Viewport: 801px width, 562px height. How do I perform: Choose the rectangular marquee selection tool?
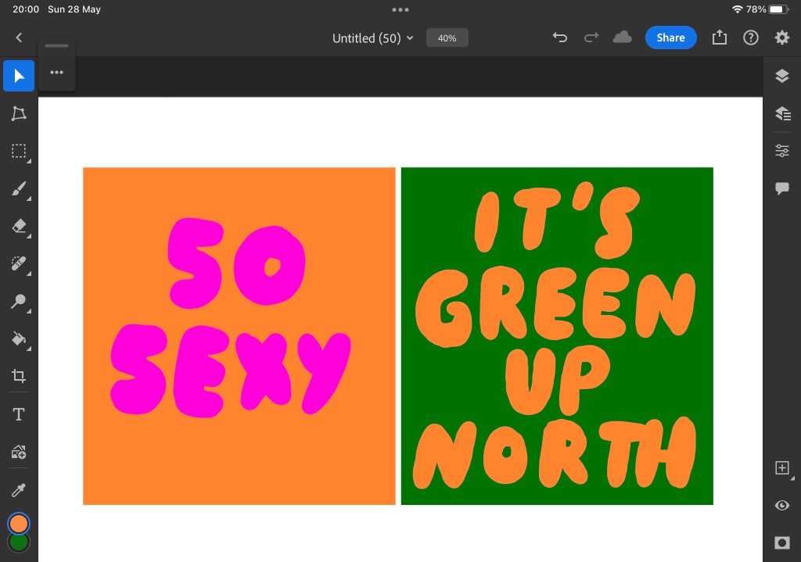19,151
